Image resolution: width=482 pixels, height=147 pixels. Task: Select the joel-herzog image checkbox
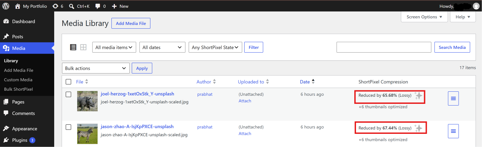(68, 94)
